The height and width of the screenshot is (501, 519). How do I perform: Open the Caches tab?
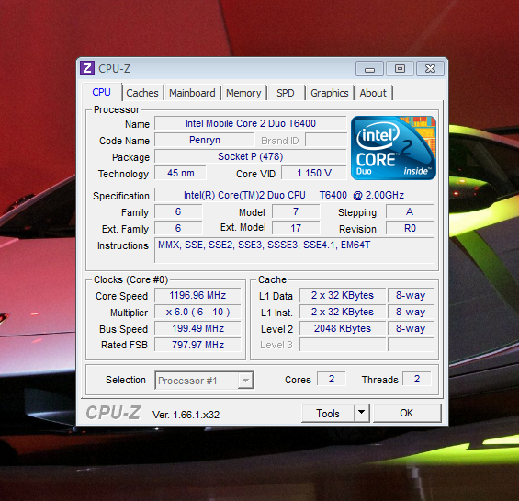point(142,93)
